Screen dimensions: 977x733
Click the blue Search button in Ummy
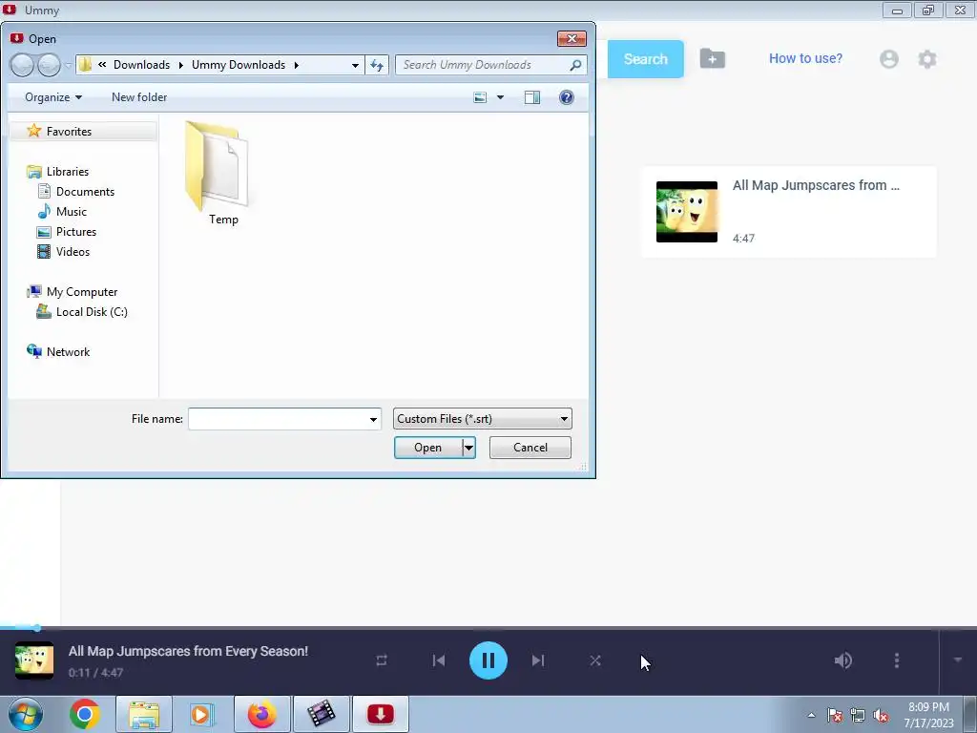tap(646, 59)
